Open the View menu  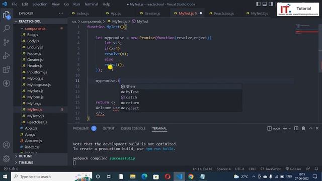[x=55, y=4]
